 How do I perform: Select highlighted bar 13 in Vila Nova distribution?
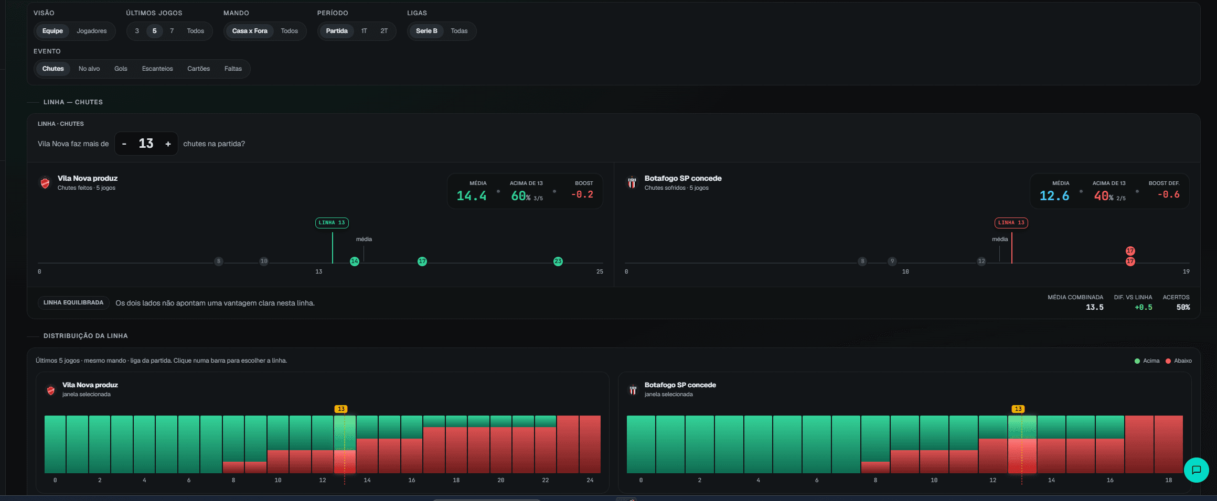345,444
